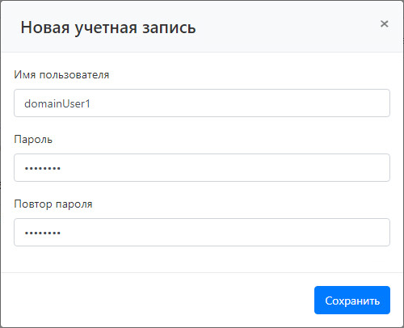This screenshot has width=404, height=328.
Task: Click the Сохранить button
Action: tap(352, 300)
